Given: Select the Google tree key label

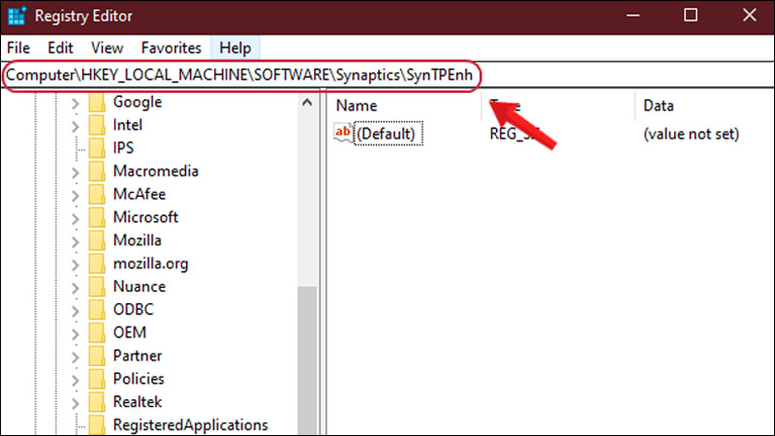Looking at the screenshot, I should tap(138, 102).
